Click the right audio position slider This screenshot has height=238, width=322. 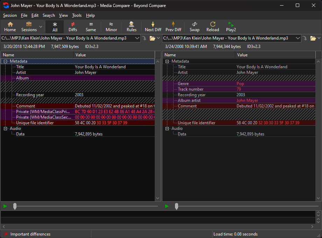pyautogui.click(x=176, y=206)
